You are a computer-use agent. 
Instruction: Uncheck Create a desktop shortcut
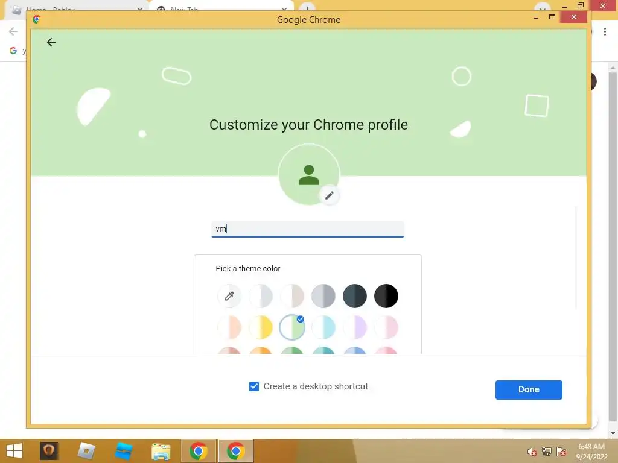coord(254,386)
